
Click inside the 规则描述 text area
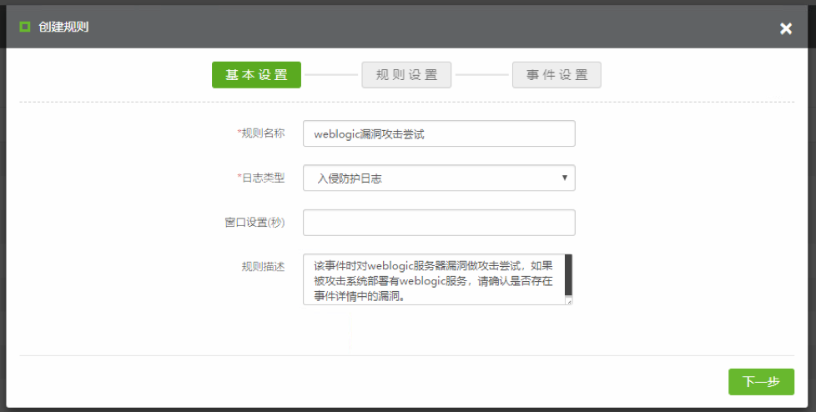point(432,279)
